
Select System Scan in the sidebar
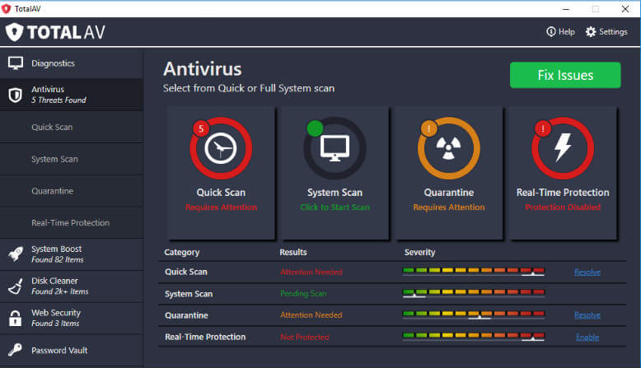72,159
